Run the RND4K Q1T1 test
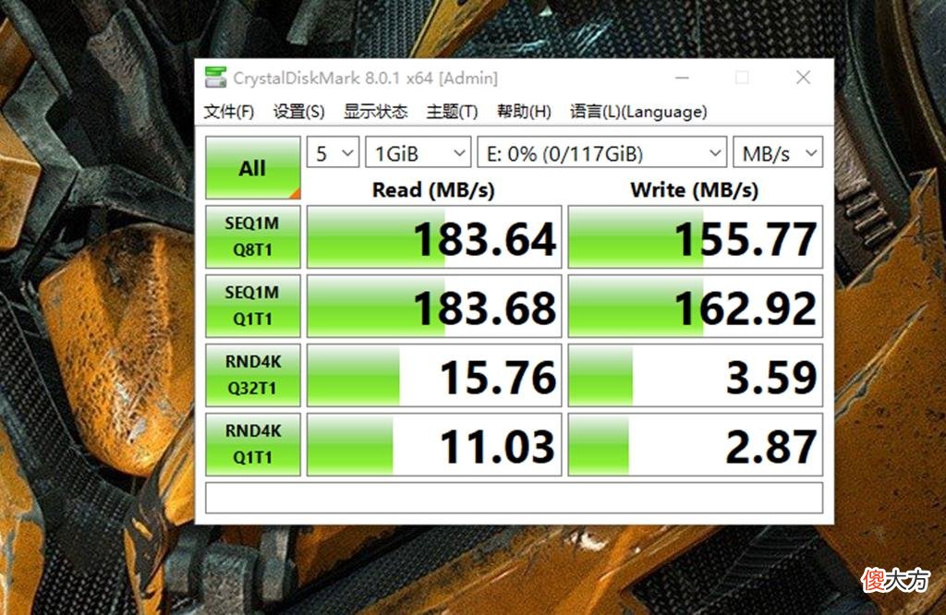 253,444
